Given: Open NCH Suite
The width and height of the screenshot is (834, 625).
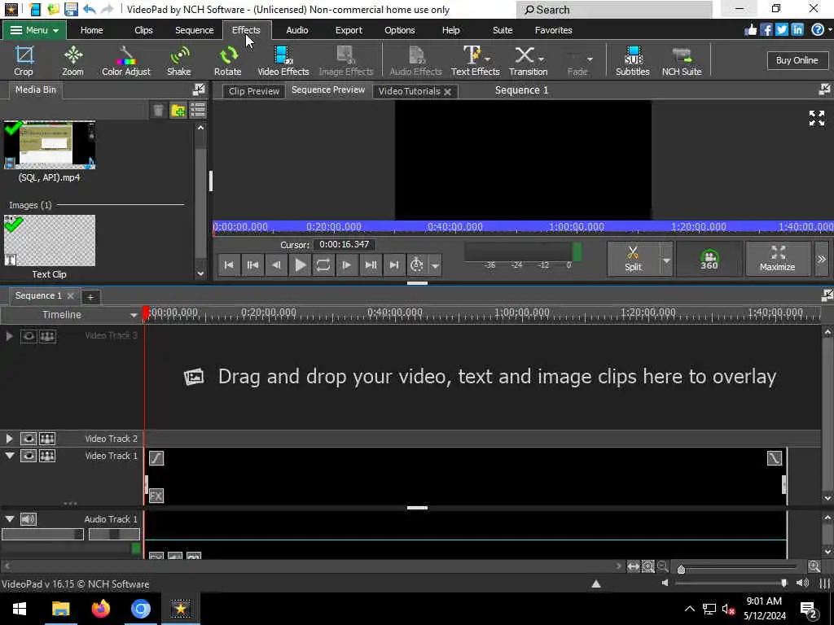Looking at the screenshot, I should [682, 60].
